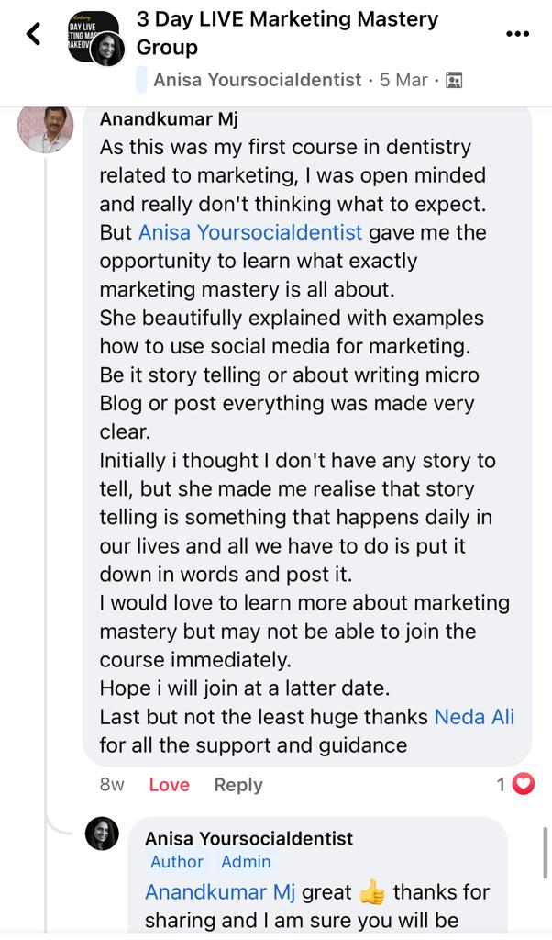Open the Anandkumar Mj mention in reply
Screen dimensions: 552x940
pyautogui.click(x=220, y=892)
